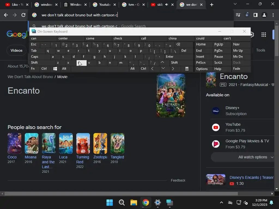The height and width of the screenshot is (209, 279).
Task: Open Google apps grid icon
Action: pyautogui.click(x=264, y=35)
